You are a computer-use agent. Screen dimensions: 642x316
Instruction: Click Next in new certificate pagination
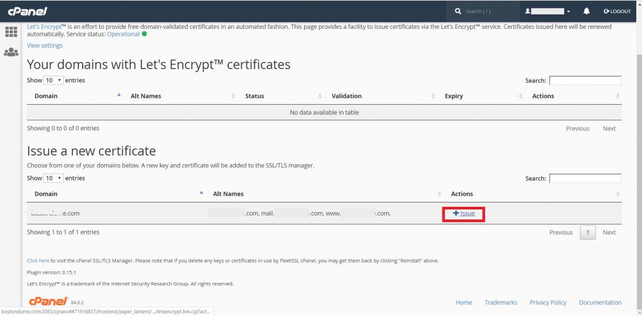[x=609, y=233]
